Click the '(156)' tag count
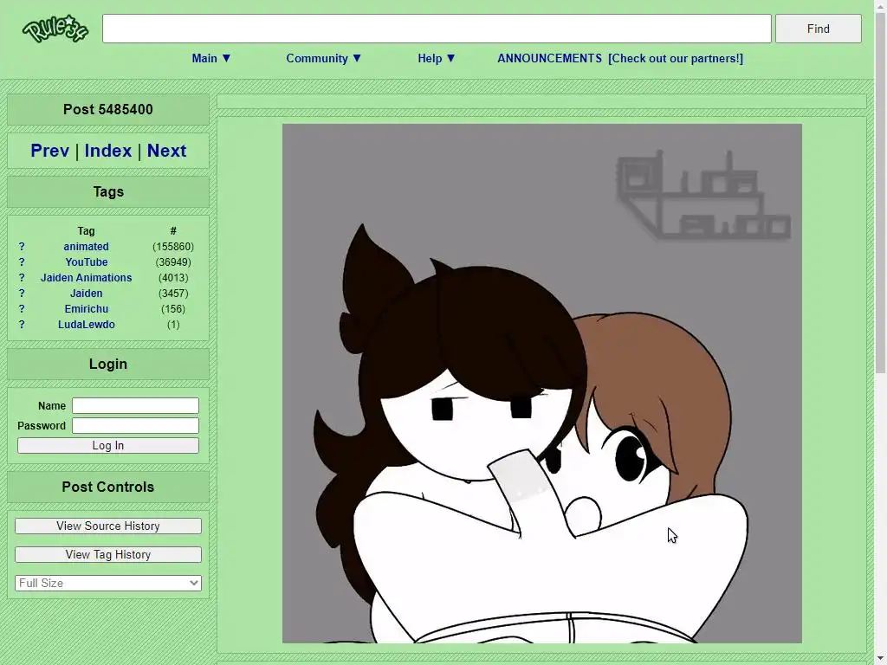The image size is (887, 665). [x=173, y=309]
